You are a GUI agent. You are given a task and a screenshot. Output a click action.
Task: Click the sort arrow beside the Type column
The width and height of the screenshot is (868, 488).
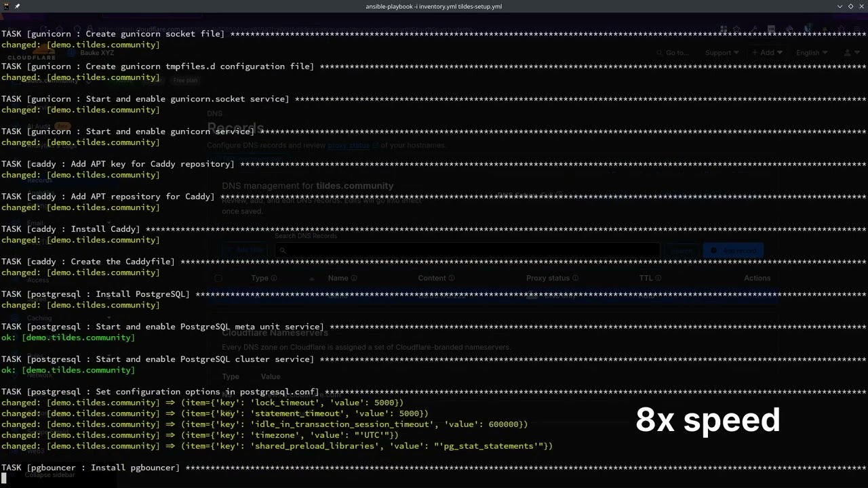click(x=312, y=278)
